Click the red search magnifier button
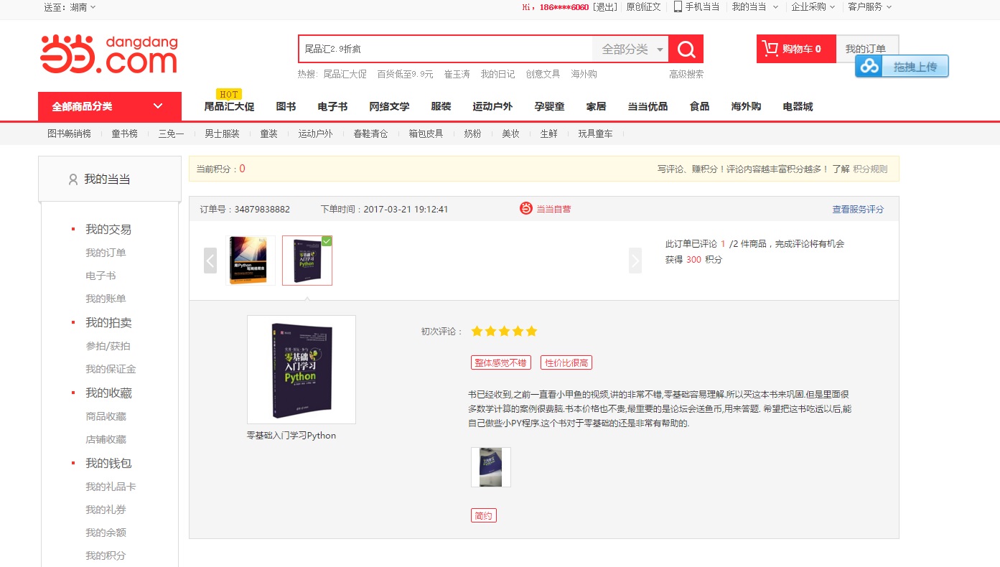 [686, 49]
